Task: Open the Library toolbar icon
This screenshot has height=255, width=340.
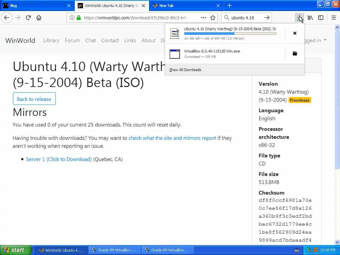Action: 310,18
